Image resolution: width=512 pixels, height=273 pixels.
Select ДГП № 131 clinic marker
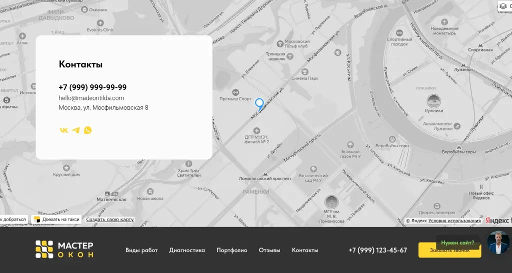[x=256, y=131]
